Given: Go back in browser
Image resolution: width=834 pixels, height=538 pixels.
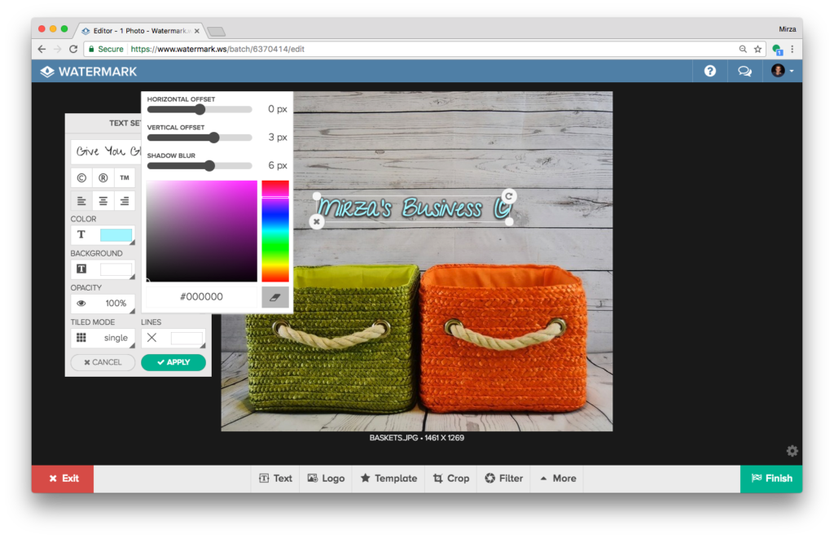Looking at the screenshot, I should 42,49.
